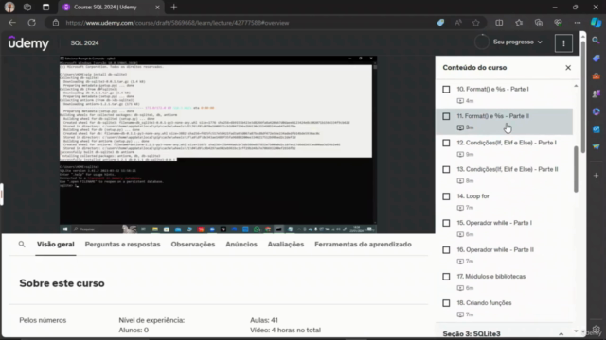This screenshot has height=340, width=606.
Task: Click the browser profile avatar
Action: [9, 7]
